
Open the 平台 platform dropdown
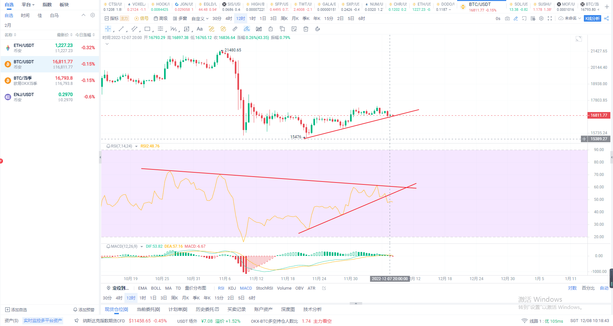28,5
